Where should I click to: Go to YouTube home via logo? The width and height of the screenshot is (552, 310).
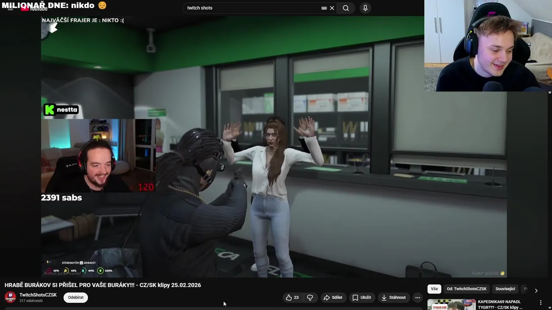pyautogui.click(x=34, y=9)
